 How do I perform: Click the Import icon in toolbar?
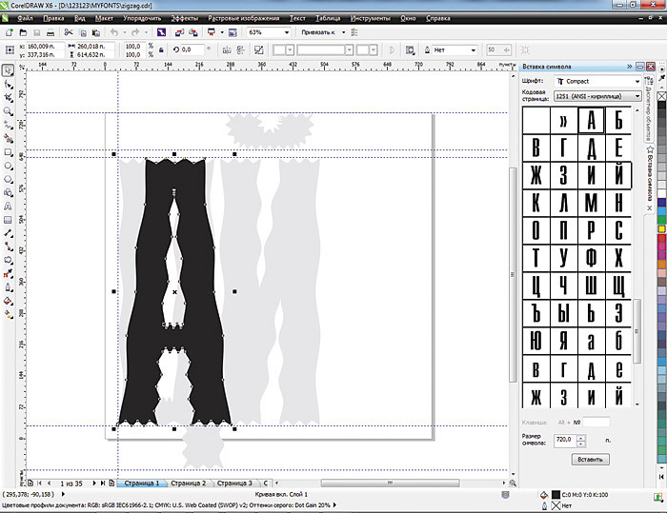pos(179,32)
